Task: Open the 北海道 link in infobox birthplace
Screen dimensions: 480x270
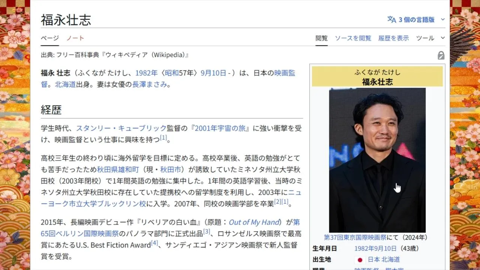Action: pos(391,259)
